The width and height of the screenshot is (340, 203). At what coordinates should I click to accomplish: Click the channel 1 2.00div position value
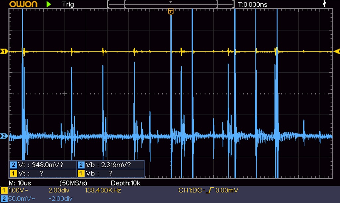pyautogui.click(x=59, y=190)
